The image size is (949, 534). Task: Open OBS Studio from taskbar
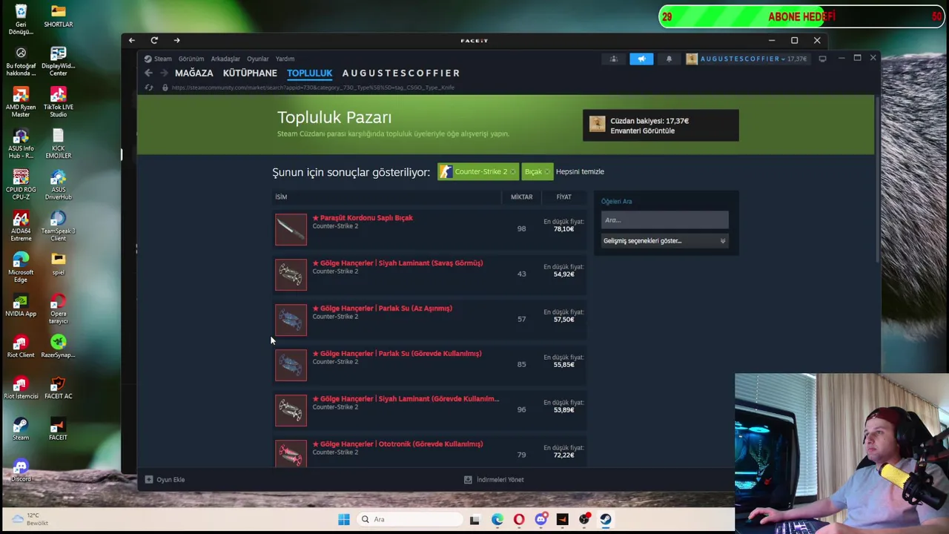584,519
